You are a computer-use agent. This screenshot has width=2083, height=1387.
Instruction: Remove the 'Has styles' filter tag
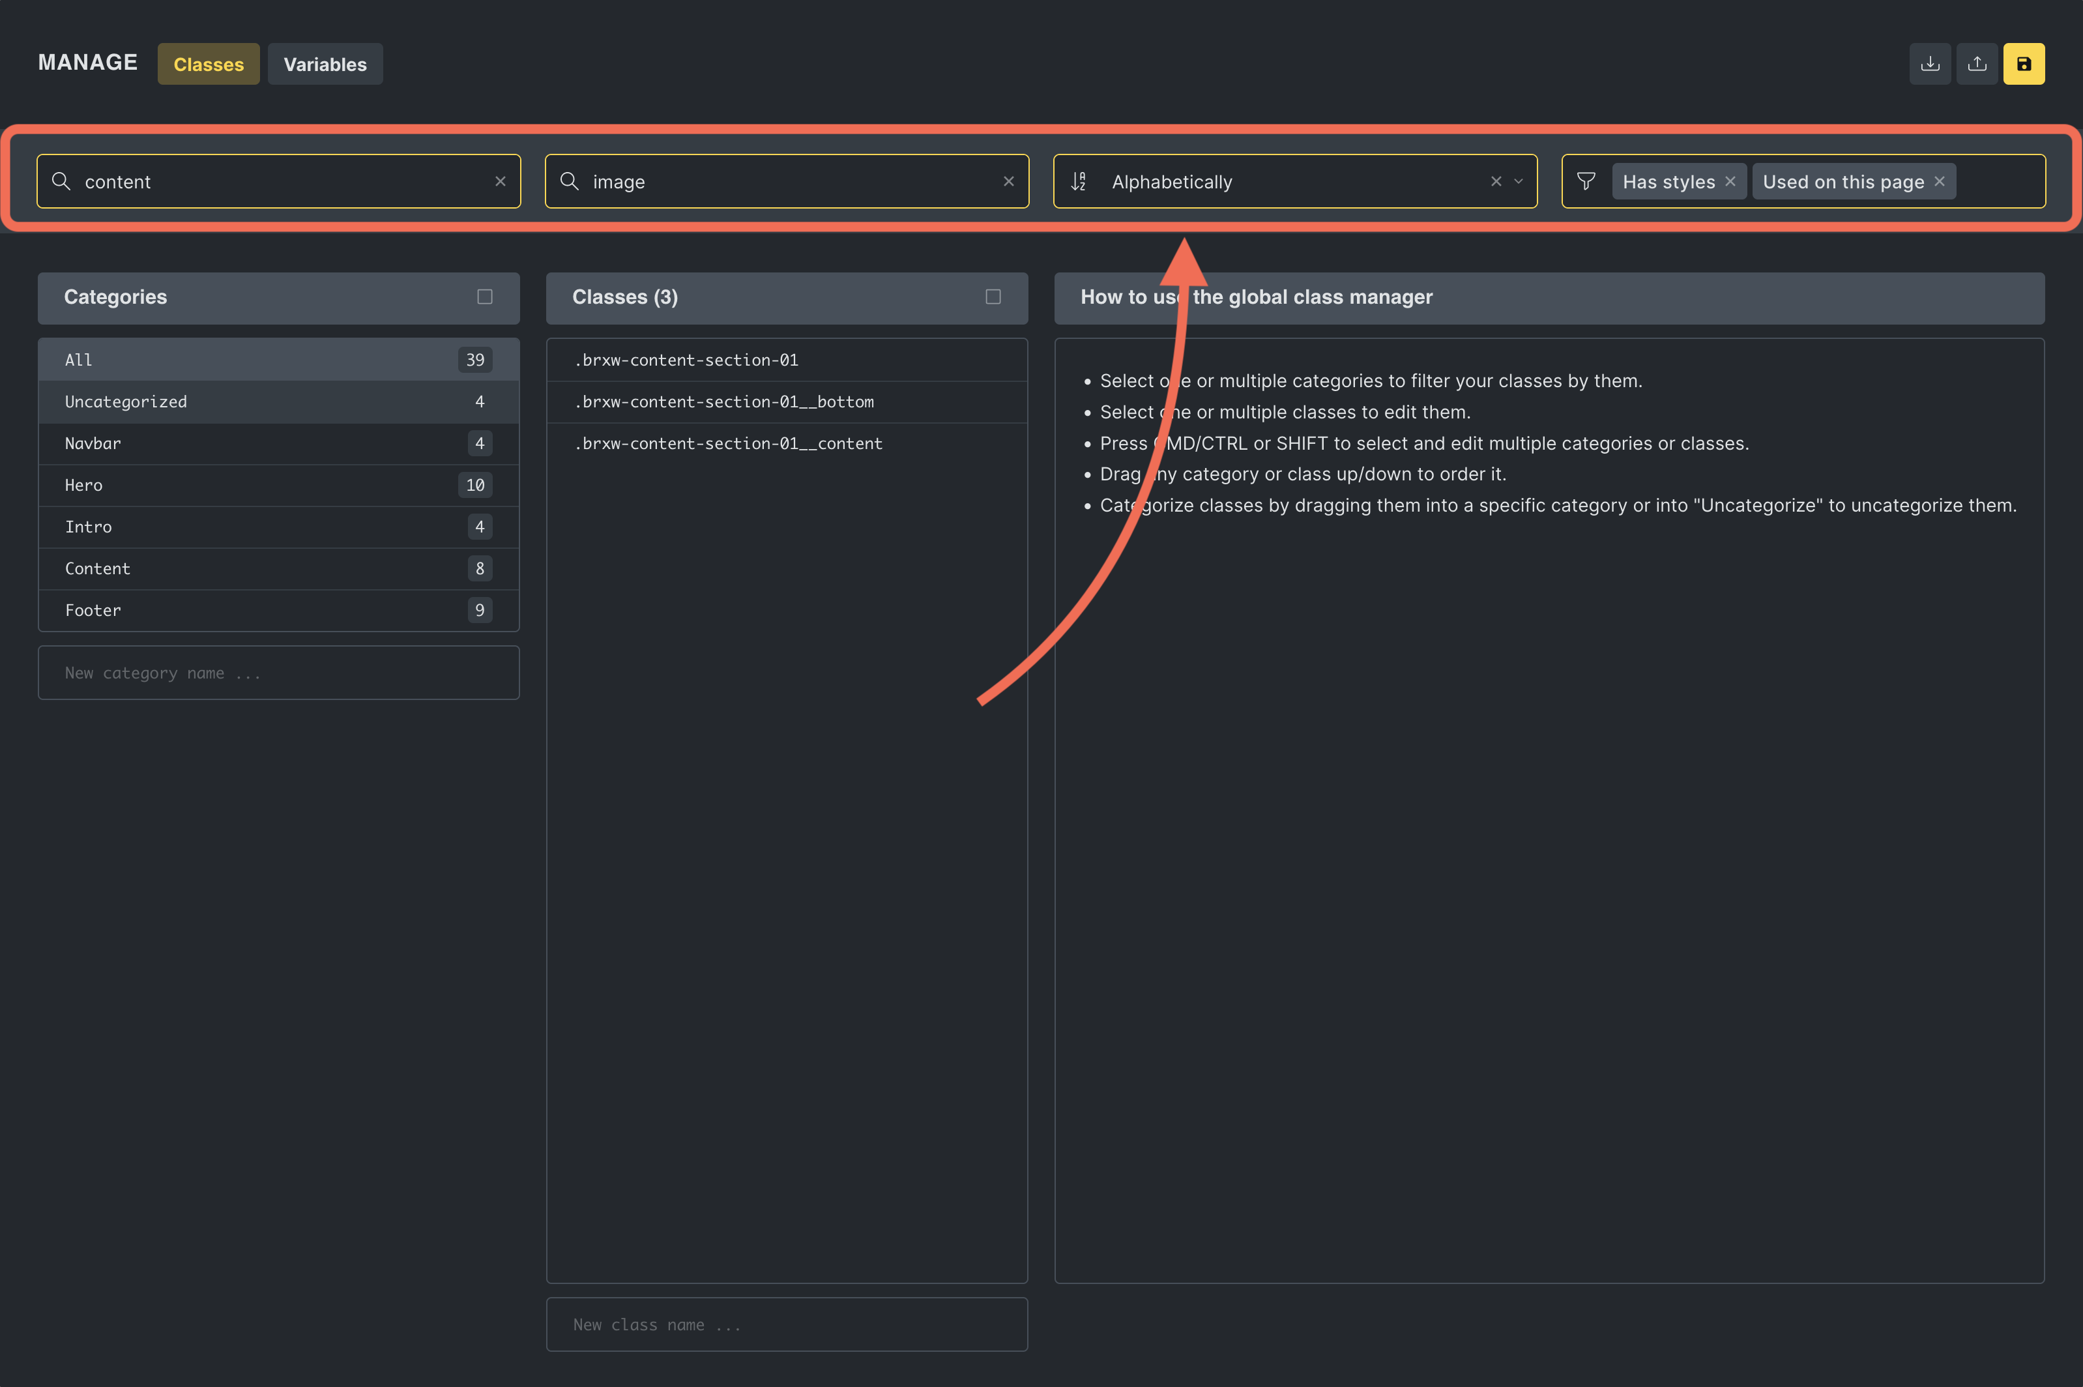coord(1730,181)
